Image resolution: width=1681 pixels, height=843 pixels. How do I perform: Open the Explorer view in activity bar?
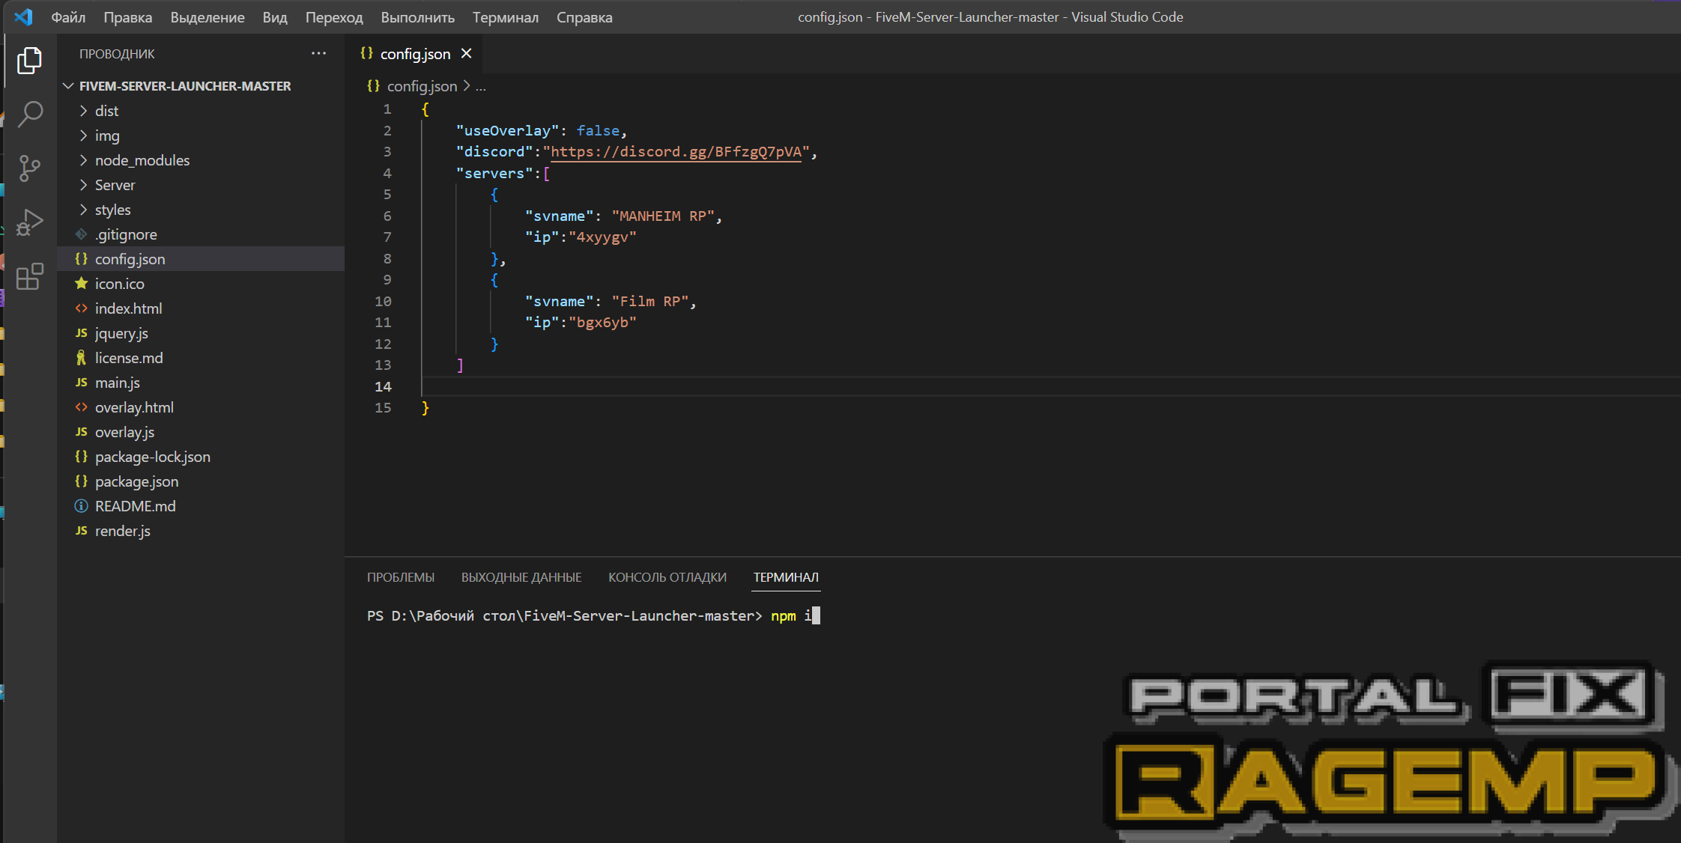[x=30, y=60]
